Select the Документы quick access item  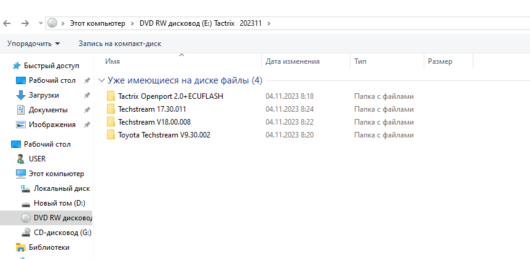click(48, 110)
